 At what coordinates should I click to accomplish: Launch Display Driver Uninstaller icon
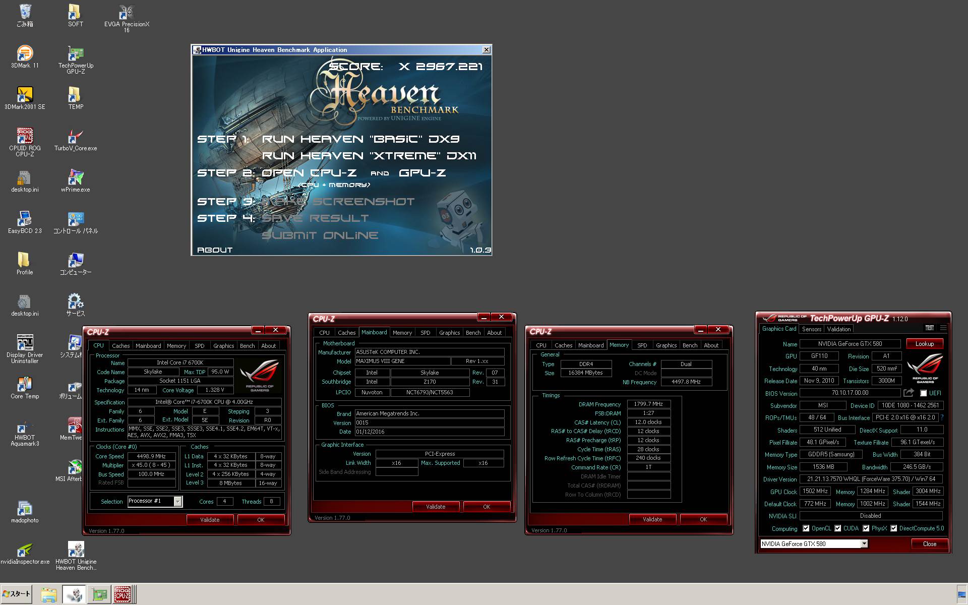(25, 349)
